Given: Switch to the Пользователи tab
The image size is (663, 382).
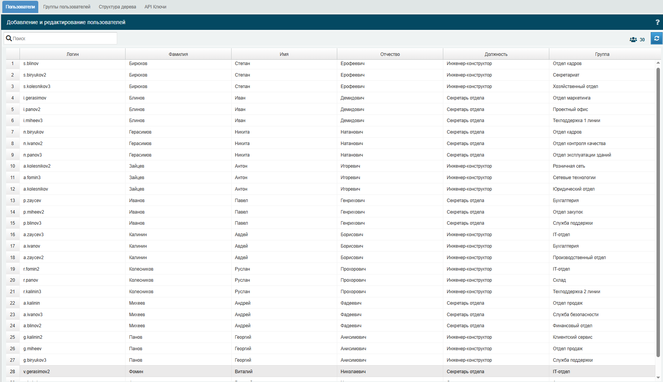Looking at the screenshot, I should coord(20,7).
